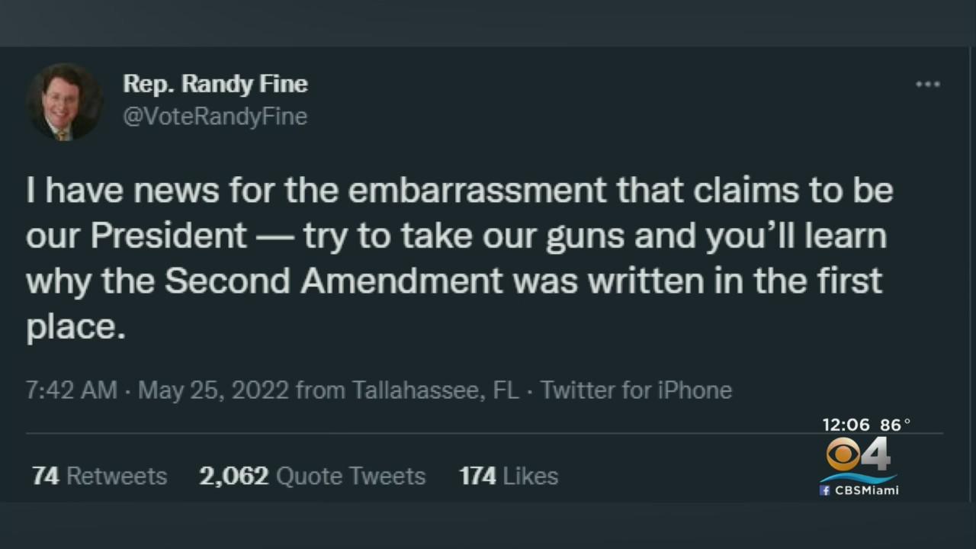Show the 174 Likes list
Image resolution: width=976 pixels, height=549 pixels.
pyautogui.click(x=508, y=476)
